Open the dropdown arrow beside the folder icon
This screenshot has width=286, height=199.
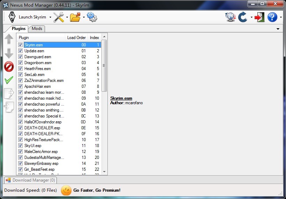click(x=84, y=17)
